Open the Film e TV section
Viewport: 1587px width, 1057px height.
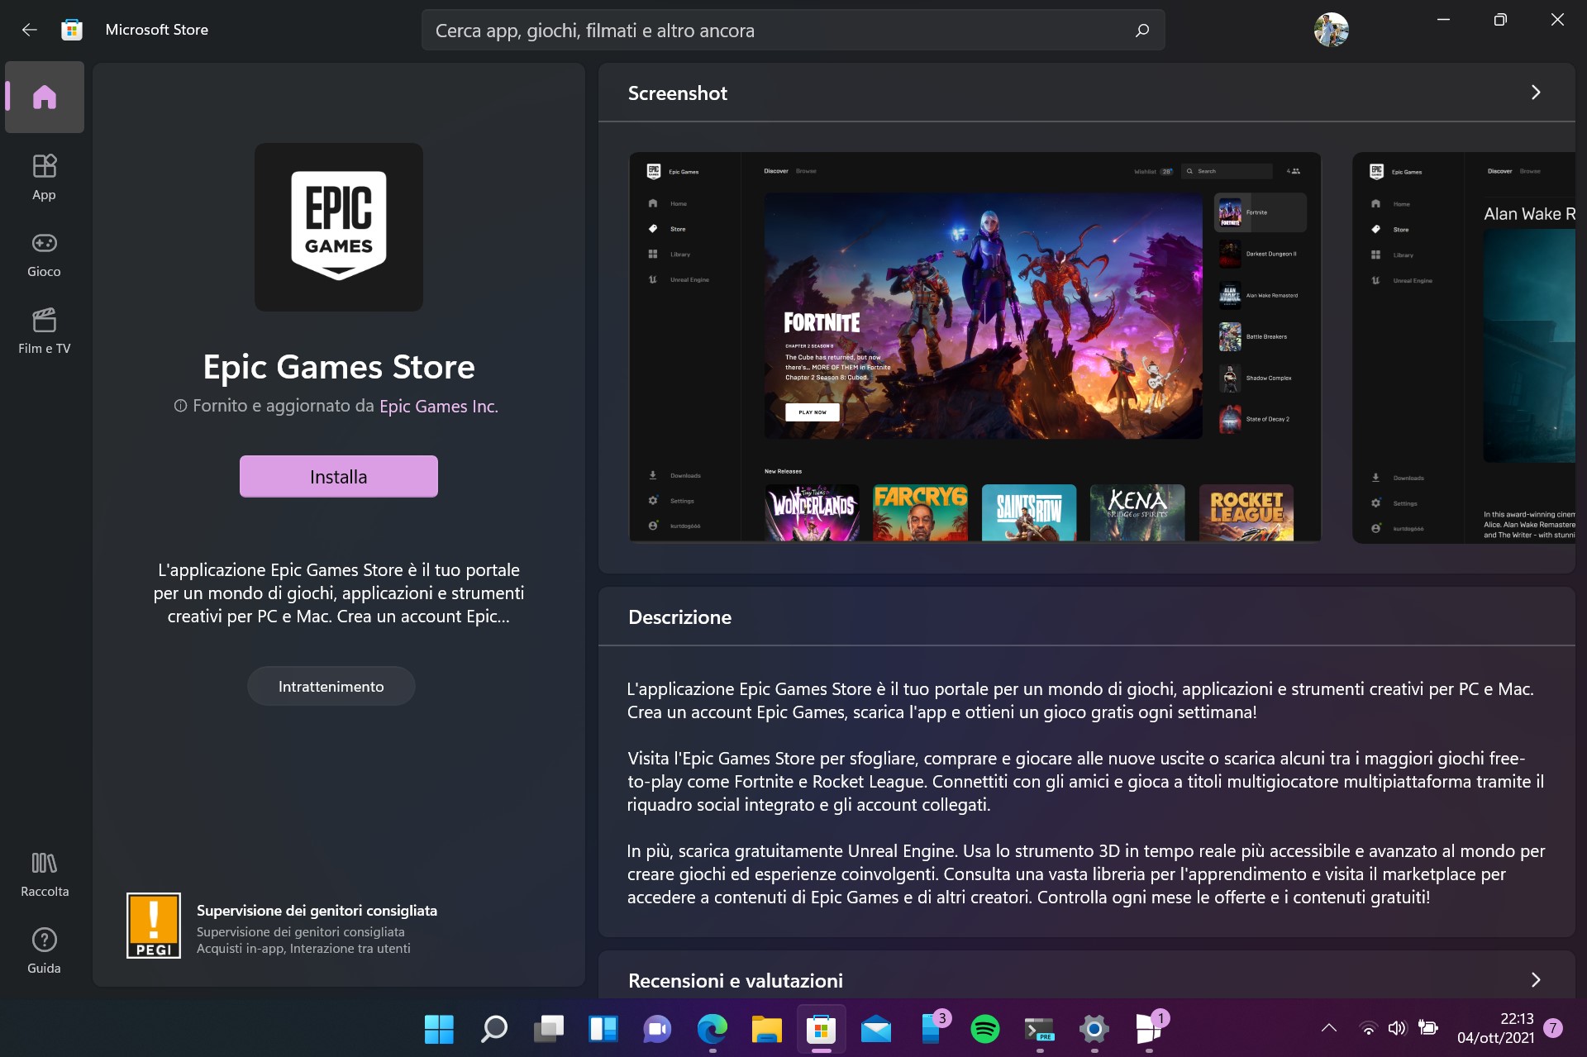pos(45,331)
